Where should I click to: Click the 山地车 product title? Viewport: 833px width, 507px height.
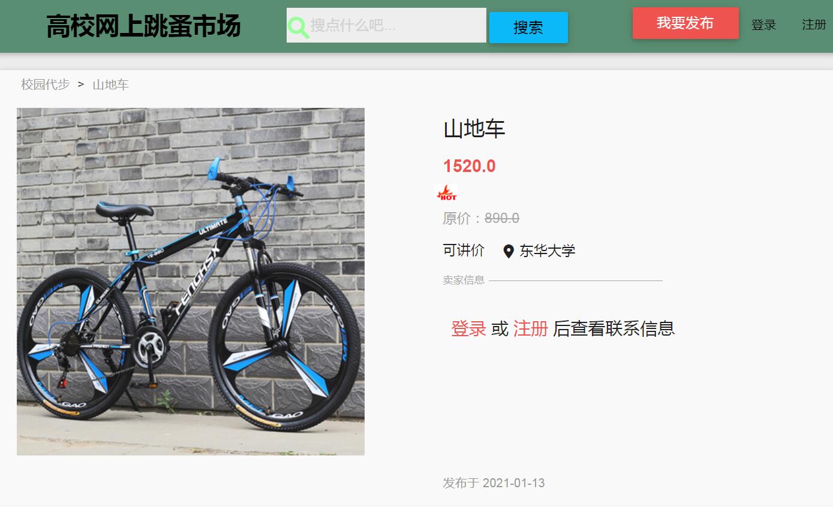coord(474,129)
